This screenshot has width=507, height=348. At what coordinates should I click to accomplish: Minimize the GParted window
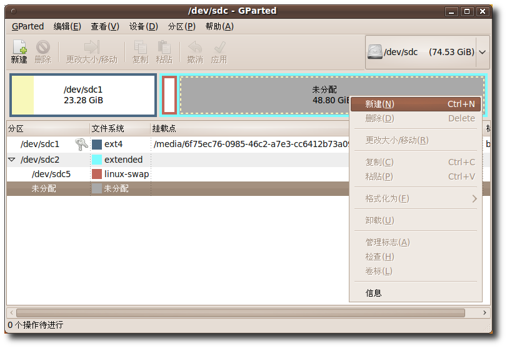coord(451,12)
